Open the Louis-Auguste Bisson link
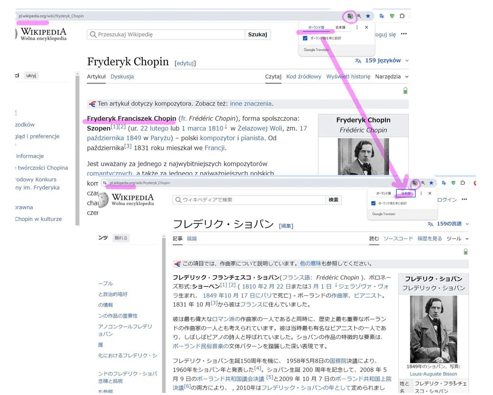Viewport: 493px width, 395px height. coord(433,374)
